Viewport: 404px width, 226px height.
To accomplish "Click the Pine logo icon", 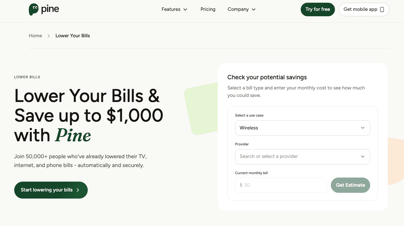I will coord(34,9).
